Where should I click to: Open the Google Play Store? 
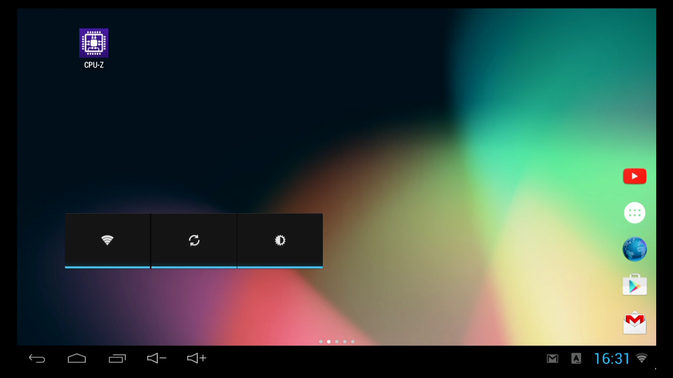pyautogui.click(x=635, y=285)
